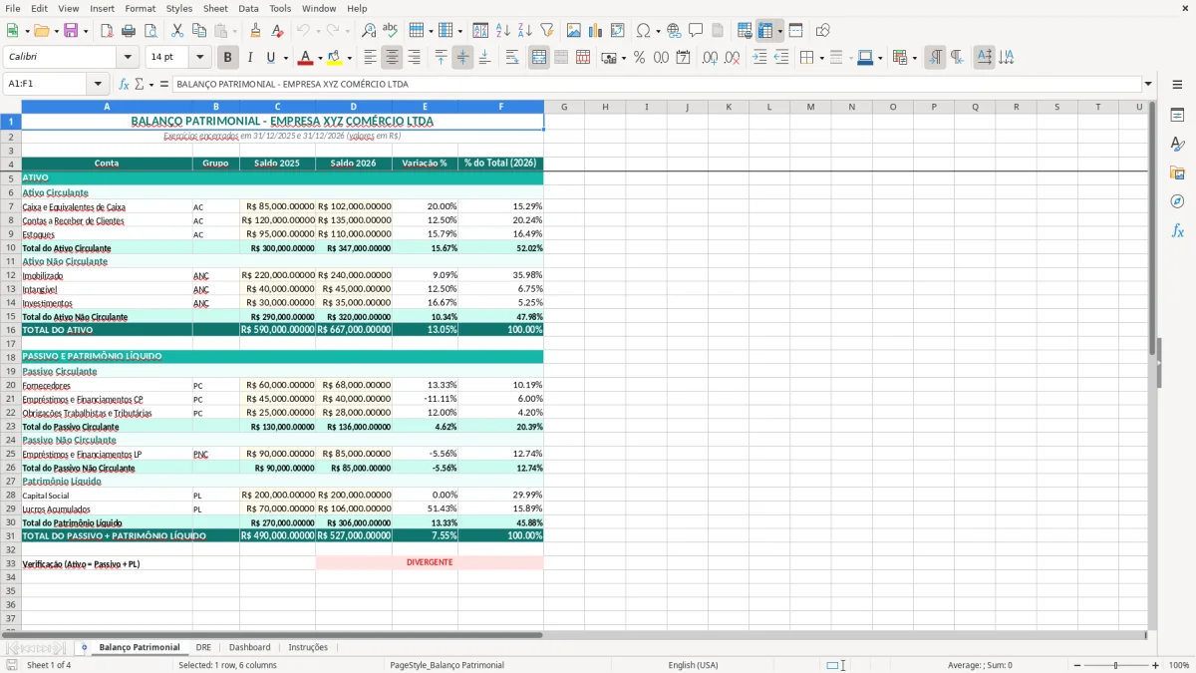Screen dimensions: 1196x673
Task: Click the Define Print Area icon
Action: pos(745,31)
